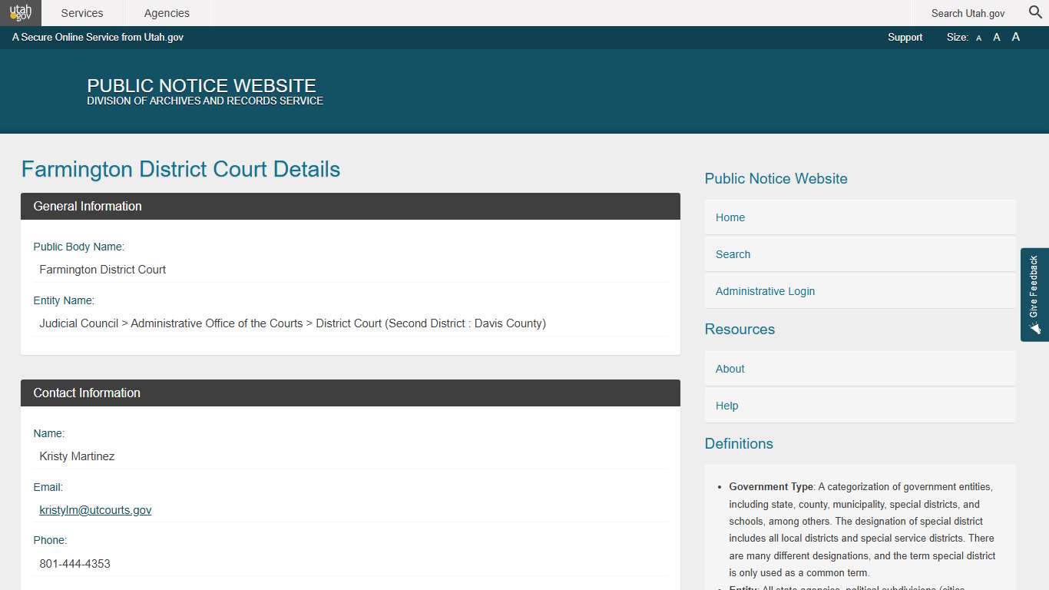
Task: Open the Home navigation link
Action: point(730,217)
